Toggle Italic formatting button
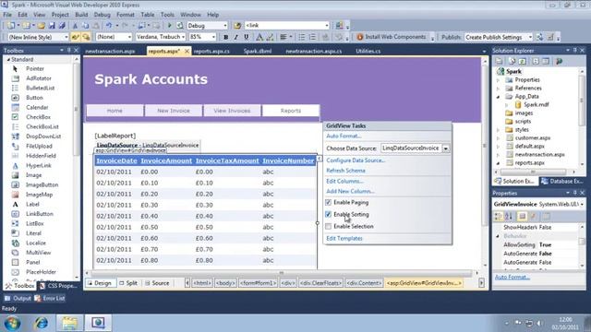The image size is (591, 332). click(236, 37)
